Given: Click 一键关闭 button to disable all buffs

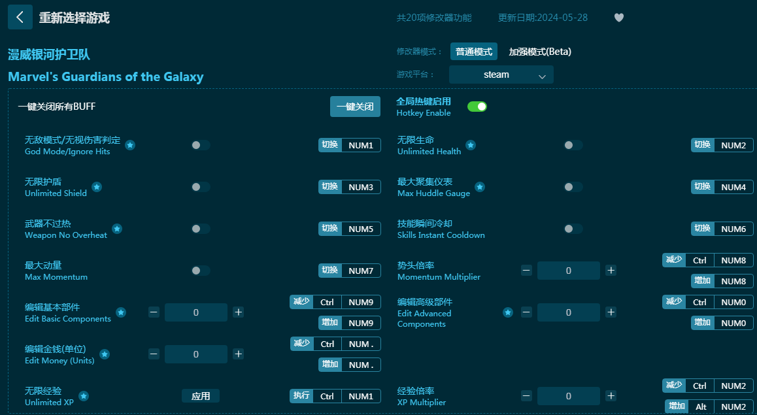Looking at the screenshot, I should tap(356, 107).
